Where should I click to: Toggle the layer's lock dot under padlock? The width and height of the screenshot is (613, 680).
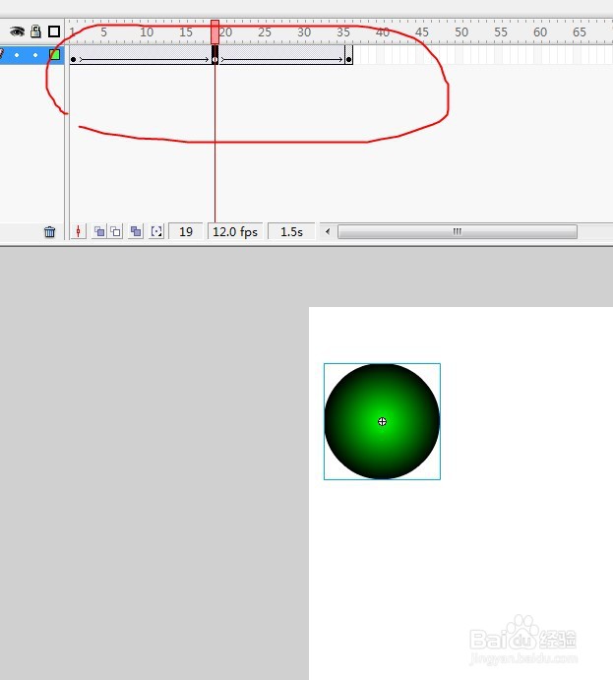(x=35, y=55)
